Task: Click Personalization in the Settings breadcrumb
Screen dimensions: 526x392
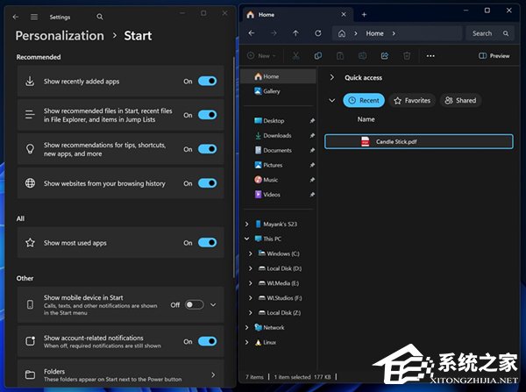Action: pyautogui.click(x=60, y=36)
